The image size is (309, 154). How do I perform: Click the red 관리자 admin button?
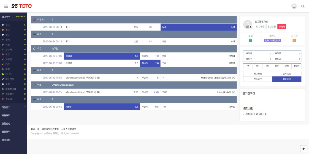coord(282,27)
